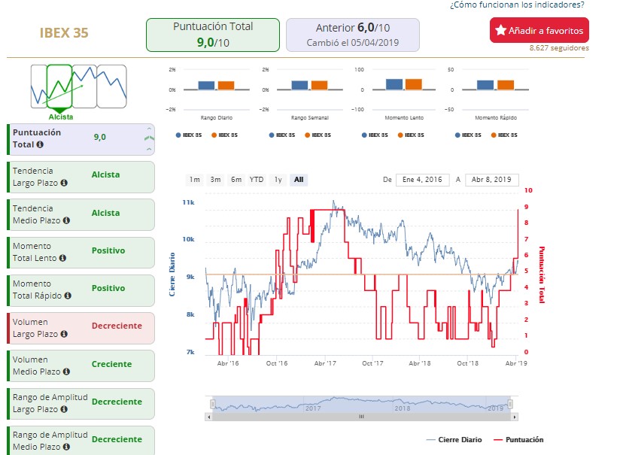Click the right handle of the chart navigator
623x455 pixels.
(511, 404)
